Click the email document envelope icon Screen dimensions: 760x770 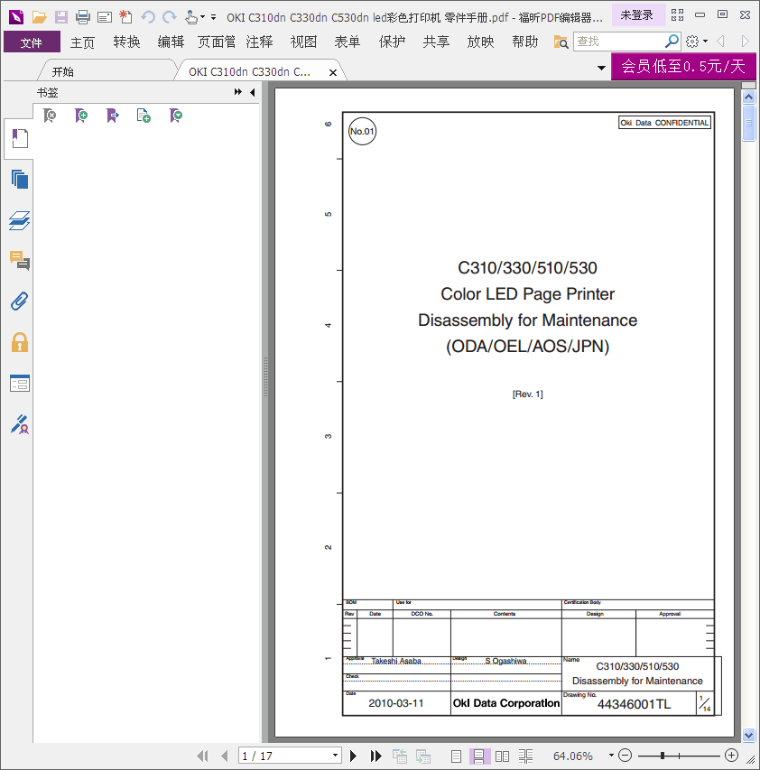(105, 18)
